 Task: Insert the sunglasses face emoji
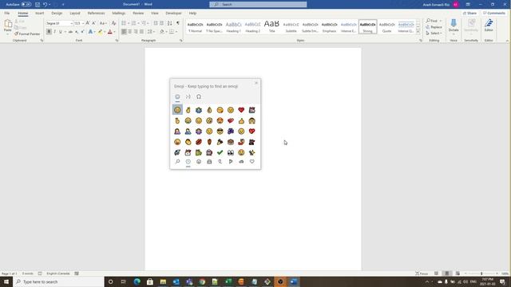click(220, 131)
